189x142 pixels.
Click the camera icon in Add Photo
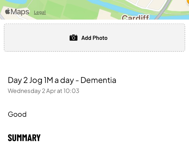pos(73,38)
